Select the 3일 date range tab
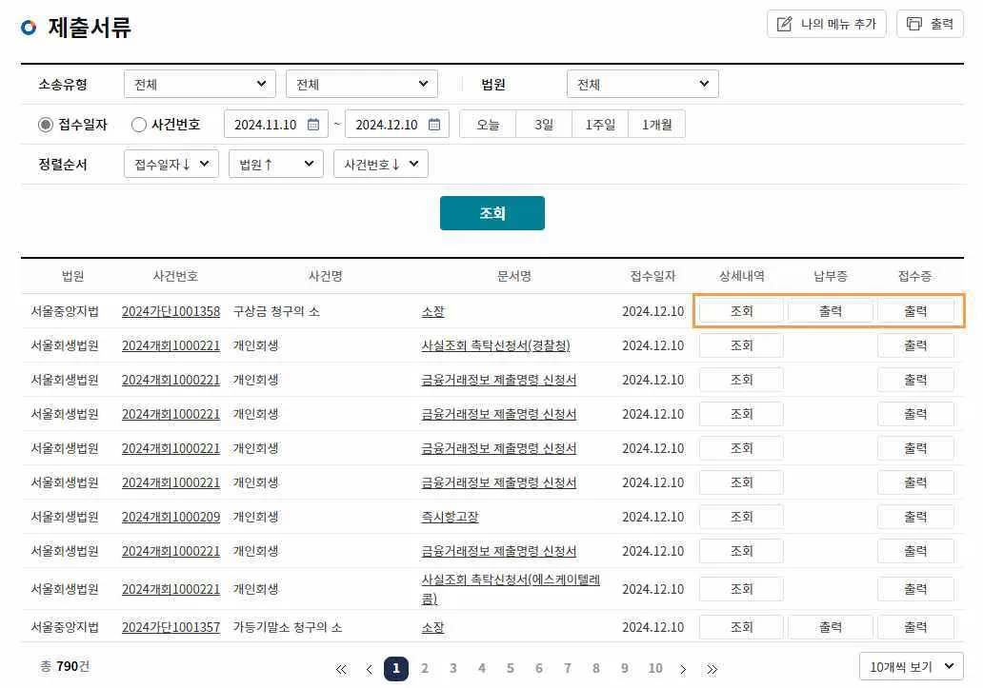This screenshot has width=983, height=688. (544, 125)
